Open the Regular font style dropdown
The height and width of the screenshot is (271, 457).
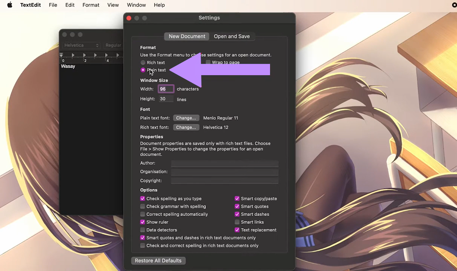pos(113,45)
